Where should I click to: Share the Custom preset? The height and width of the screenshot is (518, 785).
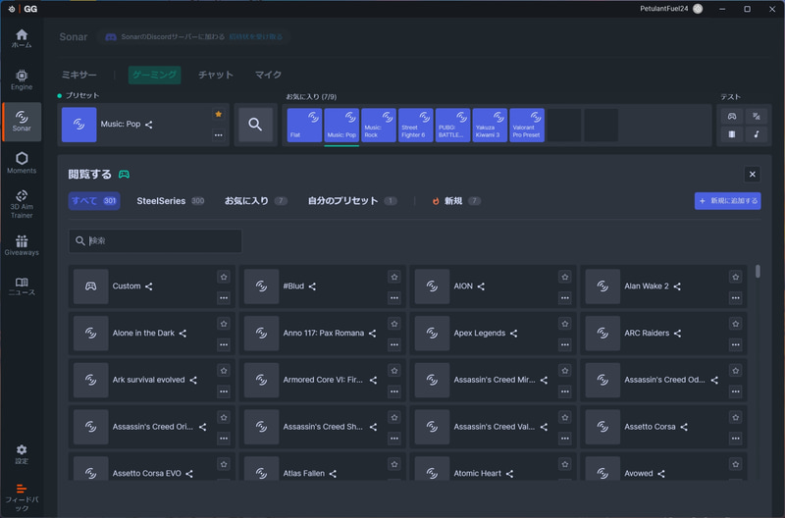pos(149,286)
